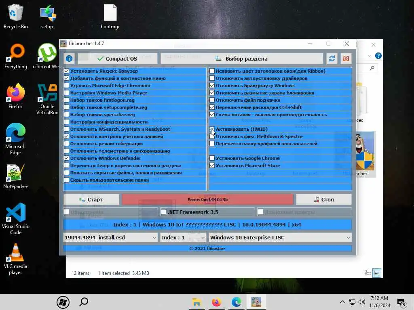This screenshot has height=310, width=414.
Task: Check Настройки конфиденциальности
Action: click(x=67, y=122)
